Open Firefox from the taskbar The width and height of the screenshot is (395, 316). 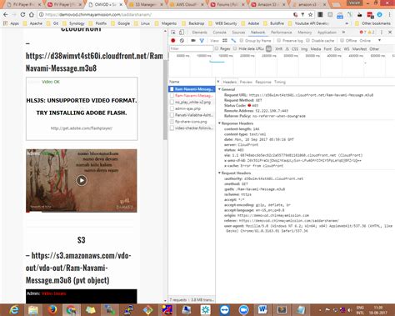(52, 310)
